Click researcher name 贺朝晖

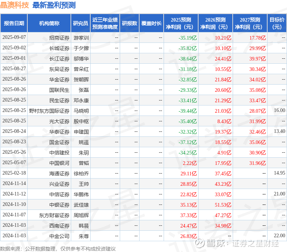click(81, 80)
